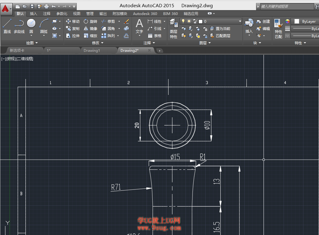Viewport: 319px width, 235px height.
Task: Add a new drawing tab with plus
Action: point(159,51)
